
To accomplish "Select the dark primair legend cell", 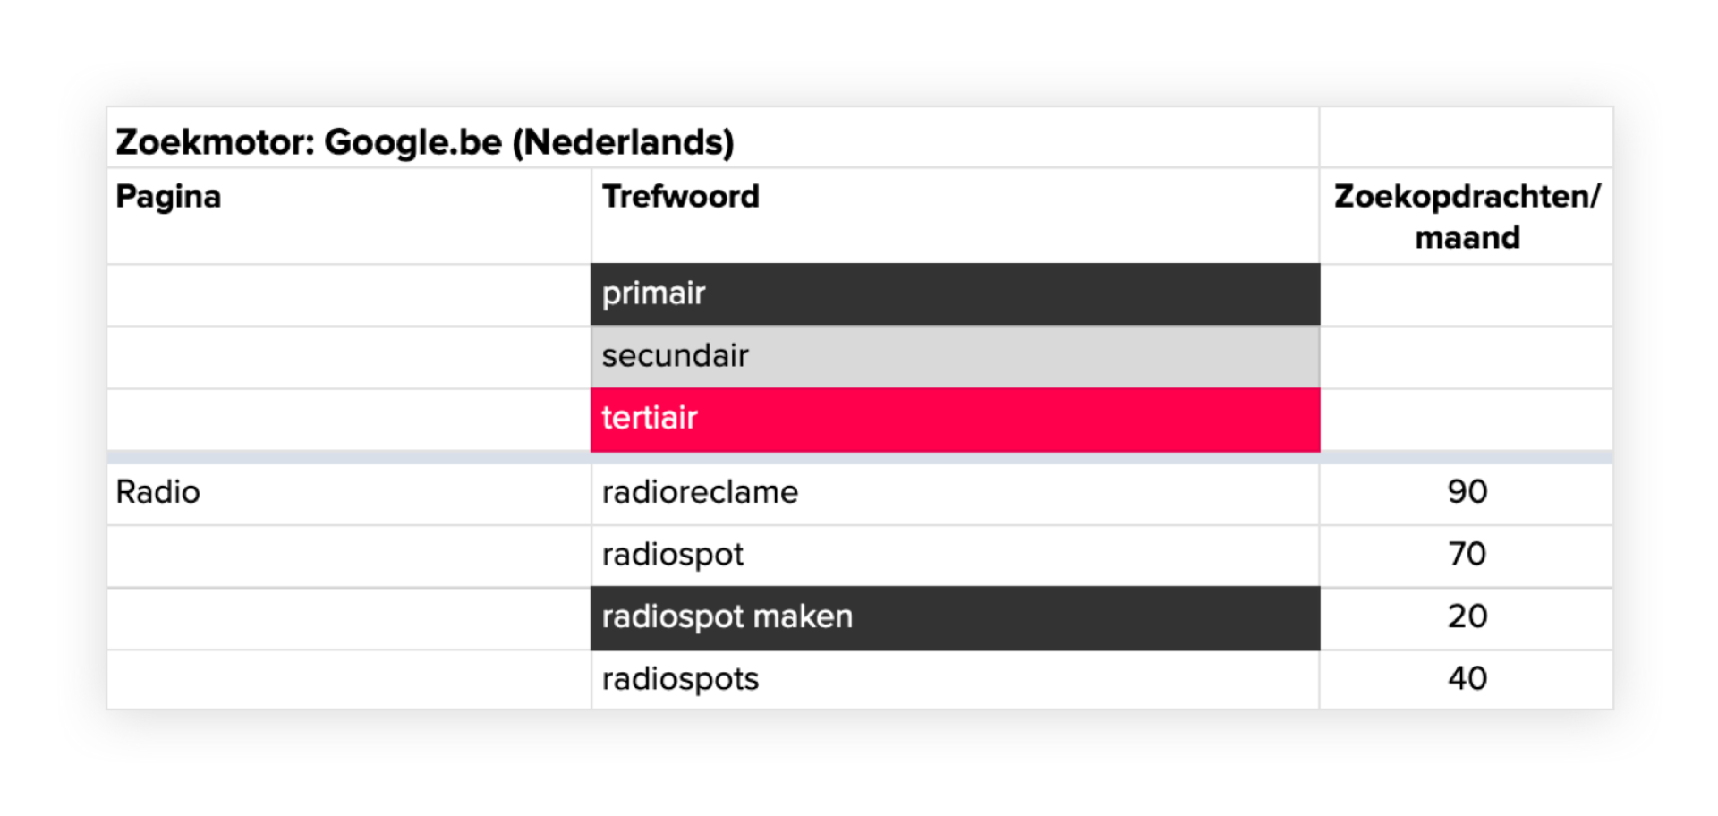I will click(955, 294).
